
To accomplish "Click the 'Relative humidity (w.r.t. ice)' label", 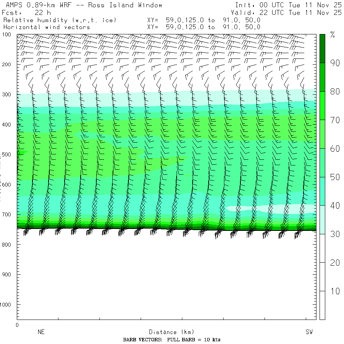I will coord(60,20).
